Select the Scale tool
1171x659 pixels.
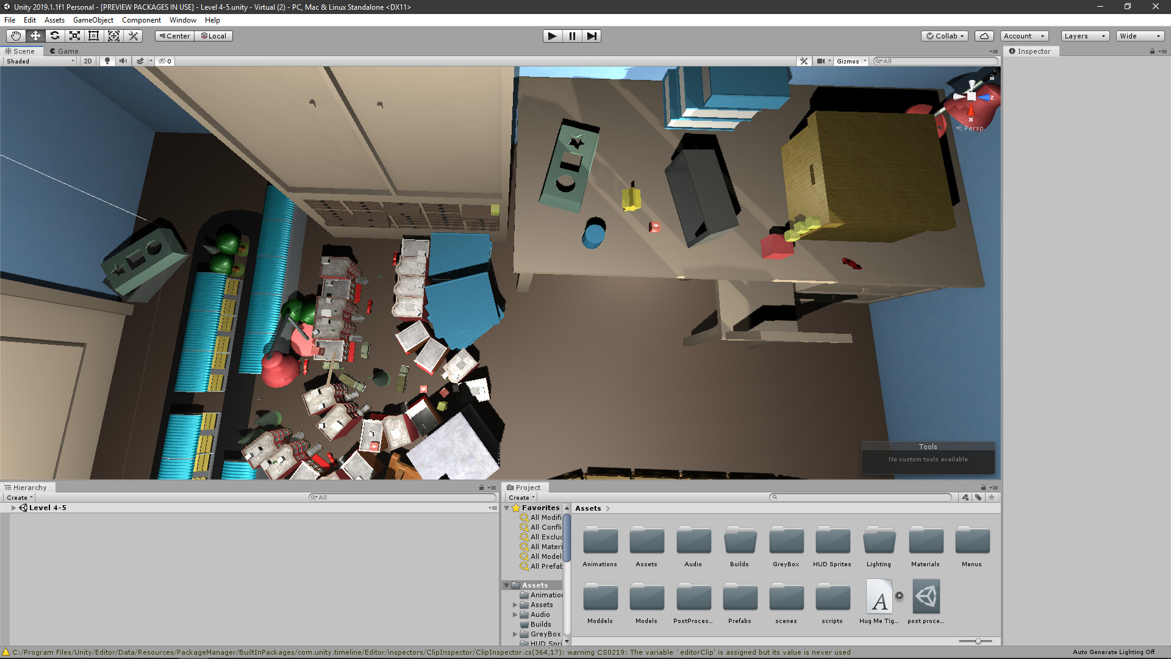[x=74, y=36]
